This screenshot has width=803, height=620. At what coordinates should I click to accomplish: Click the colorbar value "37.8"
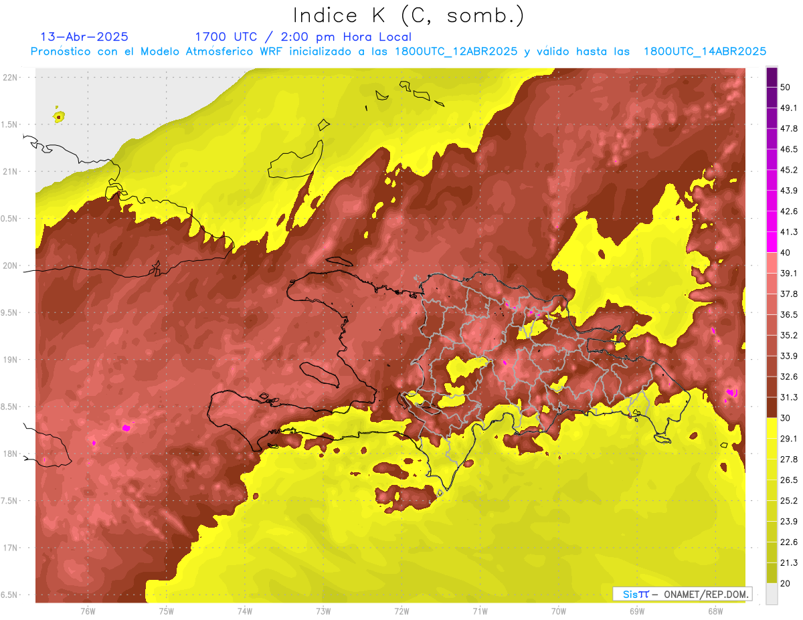point(789,294)
